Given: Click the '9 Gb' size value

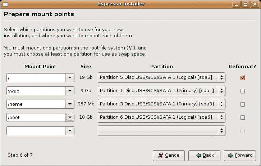Looking at the screenshot, I should pos(86,91).
